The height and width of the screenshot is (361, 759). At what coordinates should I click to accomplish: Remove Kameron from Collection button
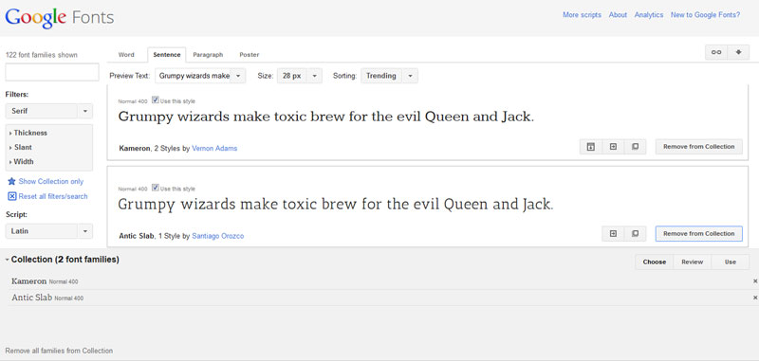pyautogui.click(x=699, y=147)
